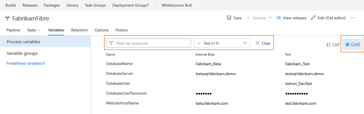Open the Builds hub

(x=11, y=5)
